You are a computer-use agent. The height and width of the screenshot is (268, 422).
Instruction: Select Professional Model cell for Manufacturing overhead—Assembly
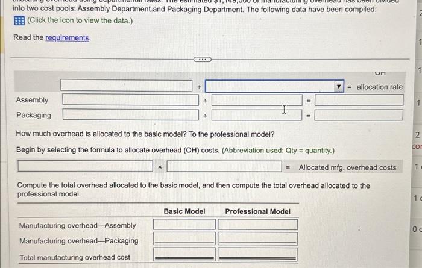[x=258, y=225]
